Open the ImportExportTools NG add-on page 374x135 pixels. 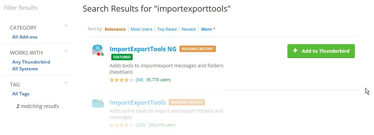click(x=143, y=49)
